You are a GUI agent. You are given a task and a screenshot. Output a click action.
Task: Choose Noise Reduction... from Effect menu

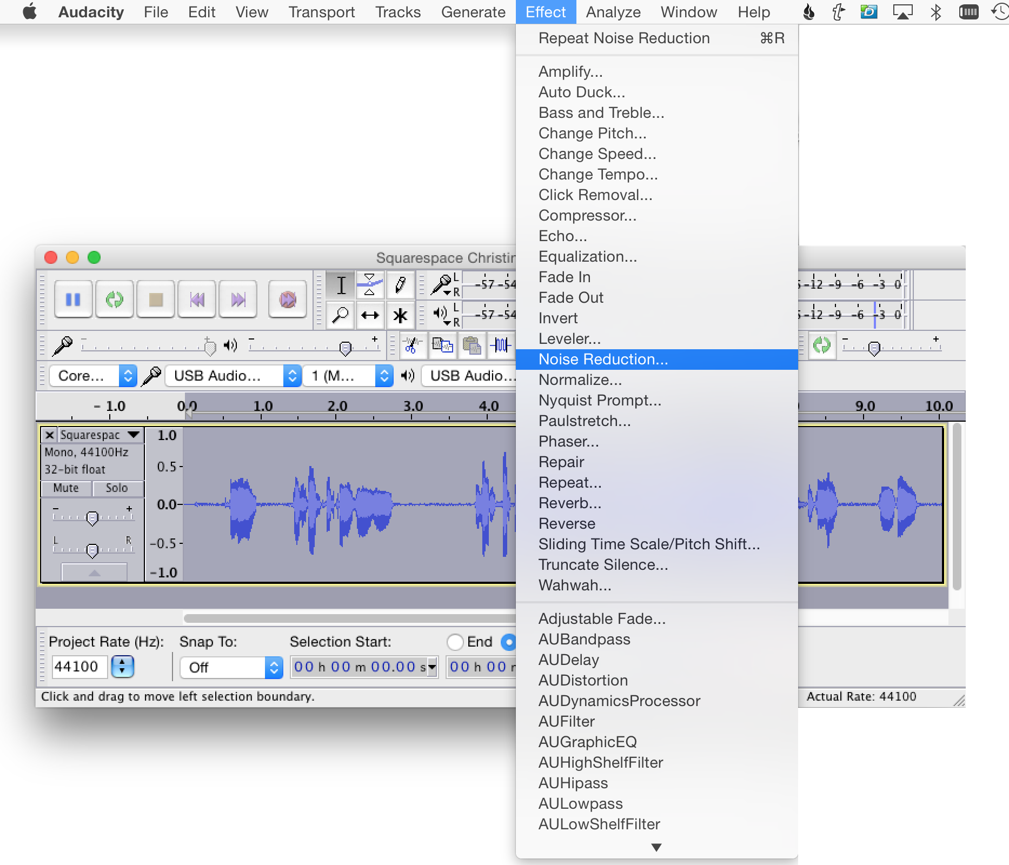click(657, 360)
